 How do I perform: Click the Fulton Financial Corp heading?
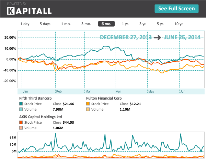point(104,98)
